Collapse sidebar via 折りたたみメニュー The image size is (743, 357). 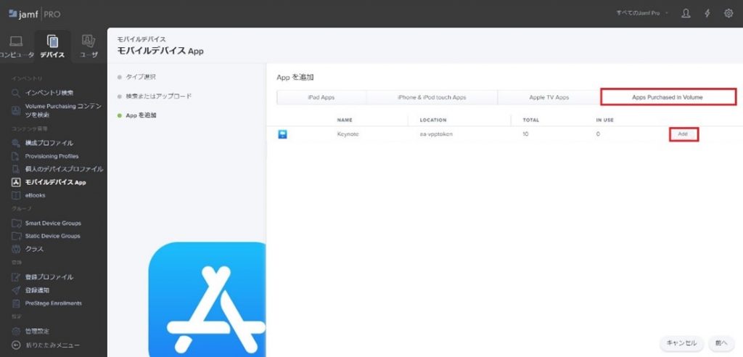pos(52,345)
